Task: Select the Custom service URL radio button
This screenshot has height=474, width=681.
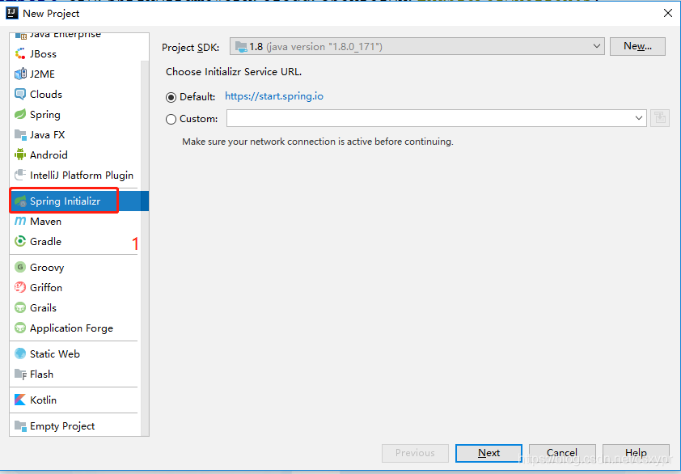Action: (x=171, y=119)
